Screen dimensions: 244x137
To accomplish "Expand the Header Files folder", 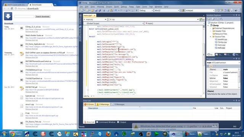I will (x=210, y=31).
